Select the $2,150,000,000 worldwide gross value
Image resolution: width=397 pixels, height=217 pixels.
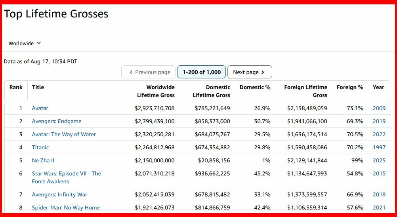coord(155,161)
